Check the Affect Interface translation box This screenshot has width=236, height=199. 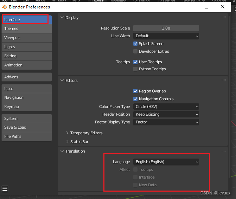135,177
